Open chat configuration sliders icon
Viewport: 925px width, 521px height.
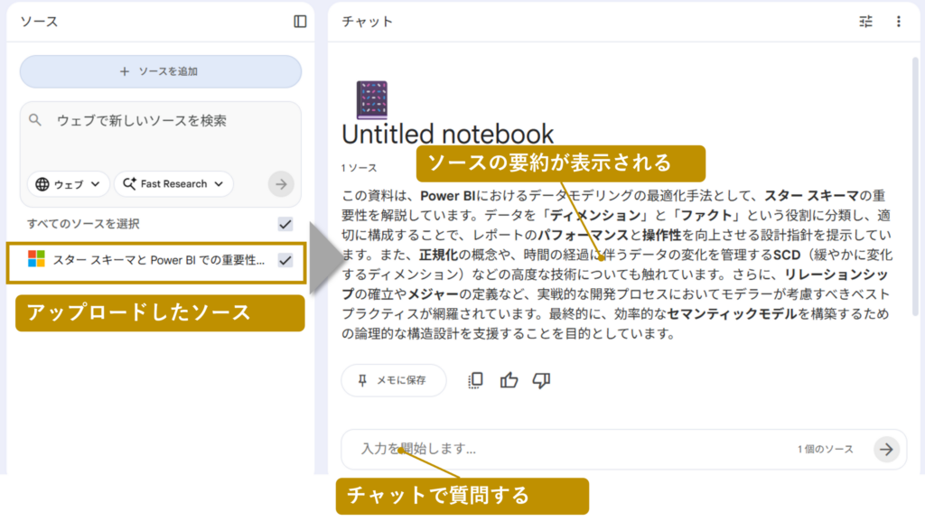coord(865,22)
